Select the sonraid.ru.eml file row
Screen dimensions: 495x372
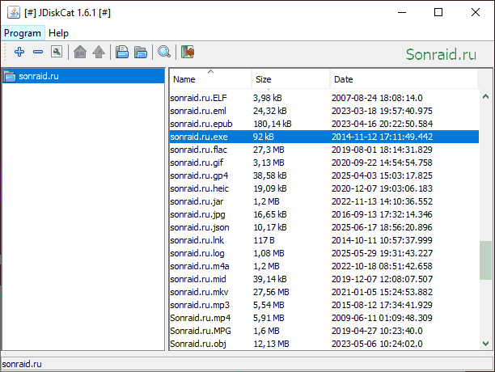point(324,111)
